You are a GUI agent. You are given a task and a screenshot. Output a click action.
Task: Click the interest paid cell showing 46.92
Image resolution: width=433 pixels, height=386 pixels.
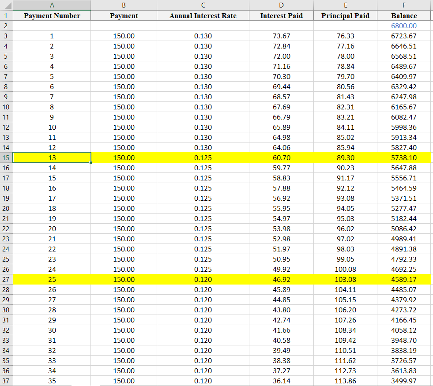(281, 279)
